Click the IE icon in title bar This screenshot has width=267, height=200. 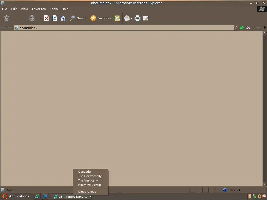tap(2, 3)
